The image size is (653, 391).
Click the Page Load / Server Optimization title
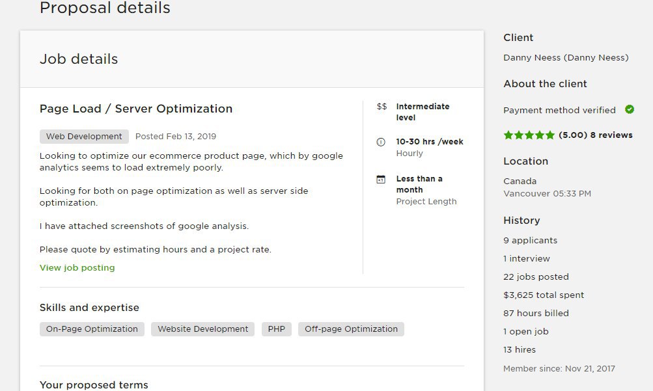(136, 109)
